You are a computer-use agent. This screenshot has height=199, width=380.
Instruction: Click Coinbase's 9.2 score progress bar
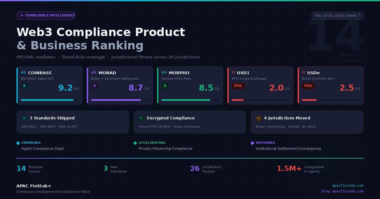(x=50, y=100)
